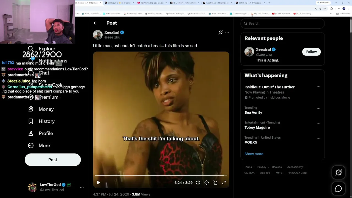352x198 pixels.
Task: Open the LowTierGod account switcher menu
Action: point(82,187)
